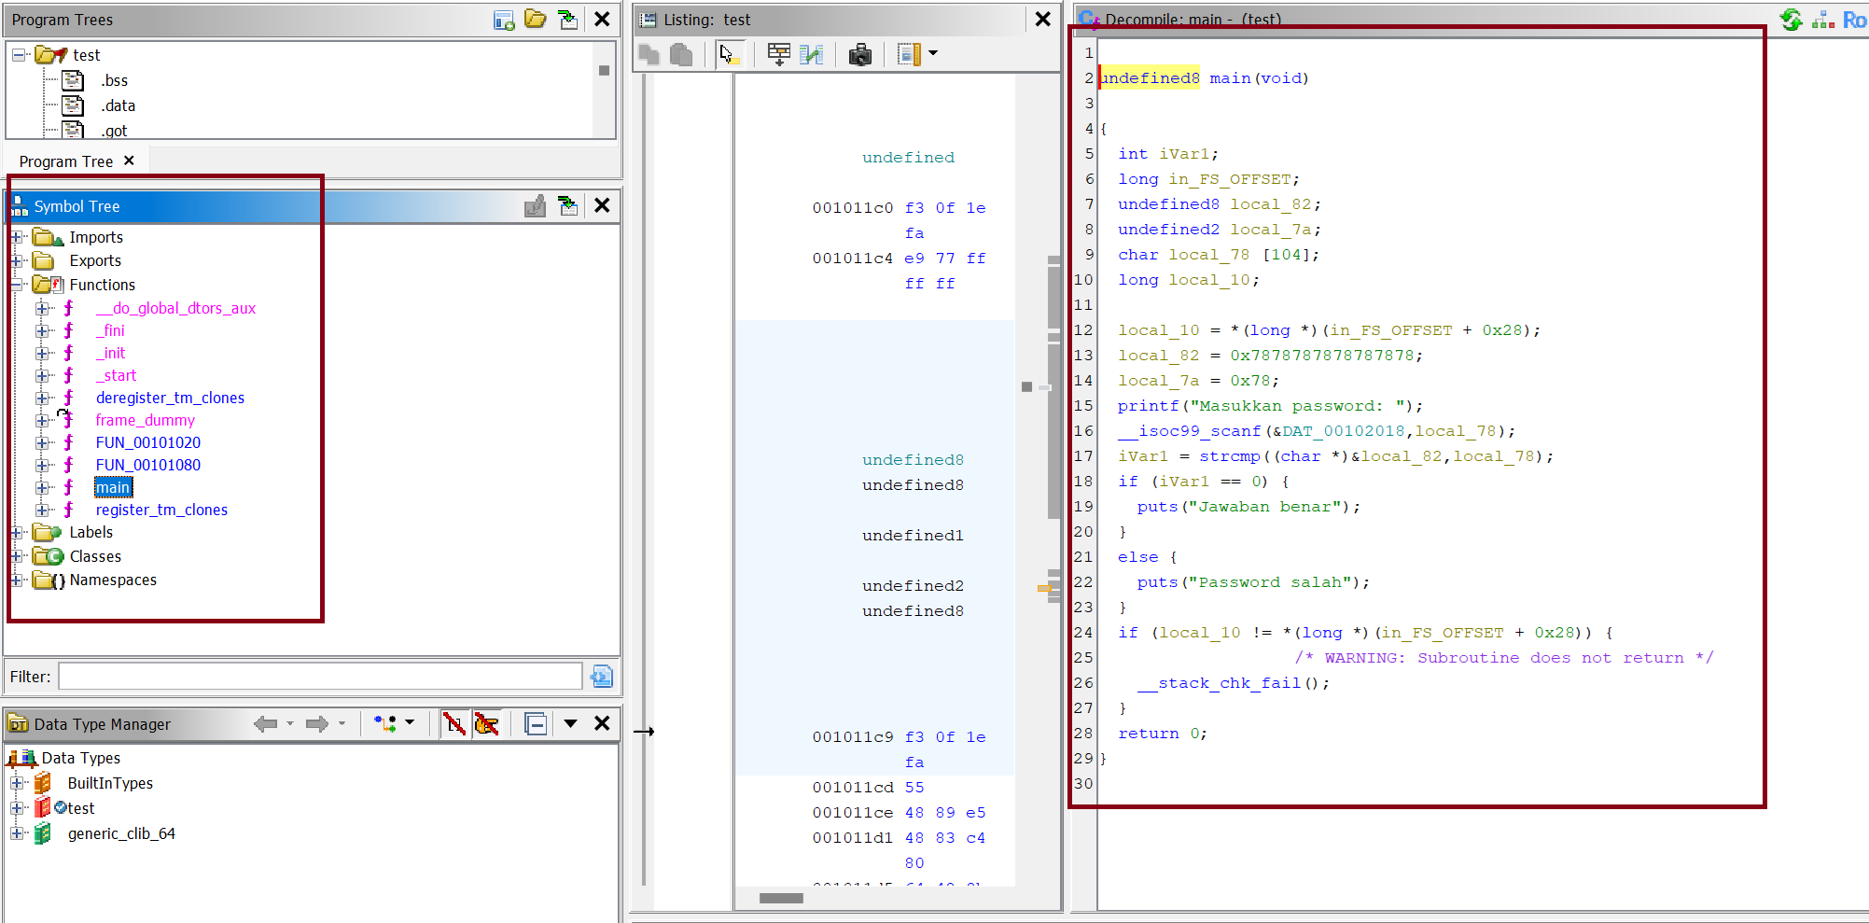Select the .bss section in Program Trees
The image size is (1869, 923).
[x=114, y=80]
